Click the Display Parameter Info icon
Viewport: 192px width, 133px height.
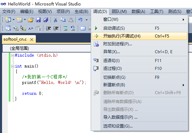tap(16, 28)
